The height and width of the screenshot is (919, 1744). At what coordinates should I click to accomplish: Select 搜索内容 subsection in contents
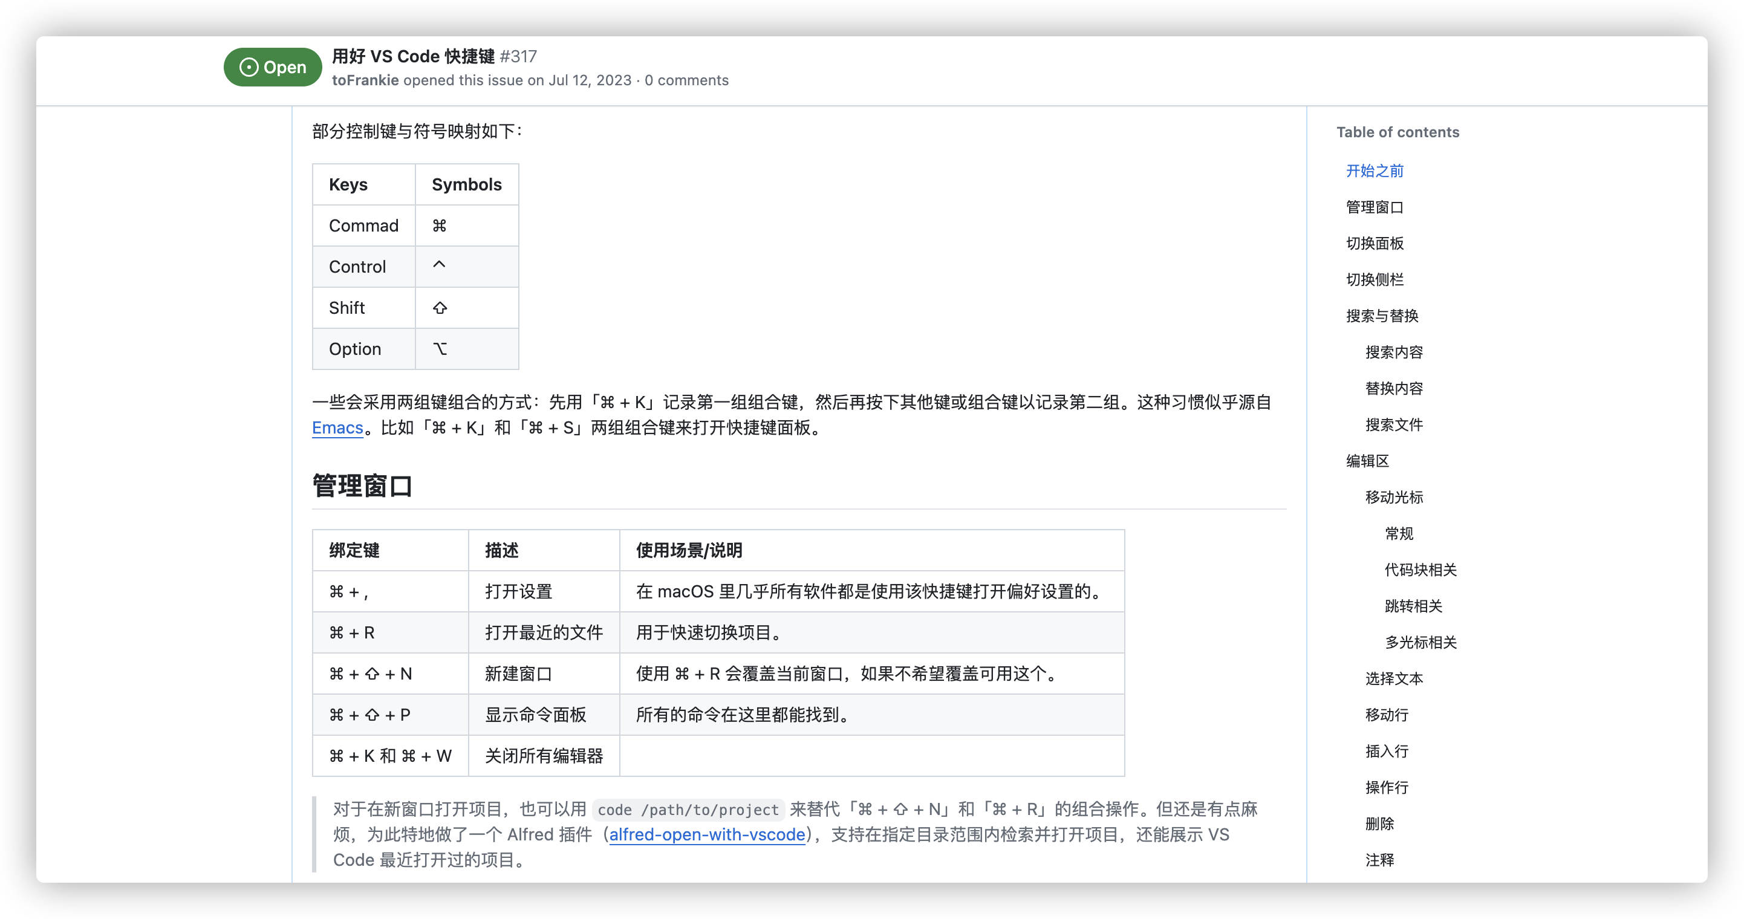[1394, 352]
